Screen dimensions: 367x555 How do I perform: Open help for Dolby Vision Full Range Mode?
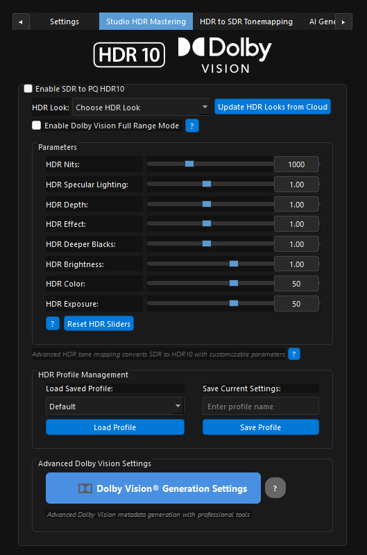click(x=191, y=126)
